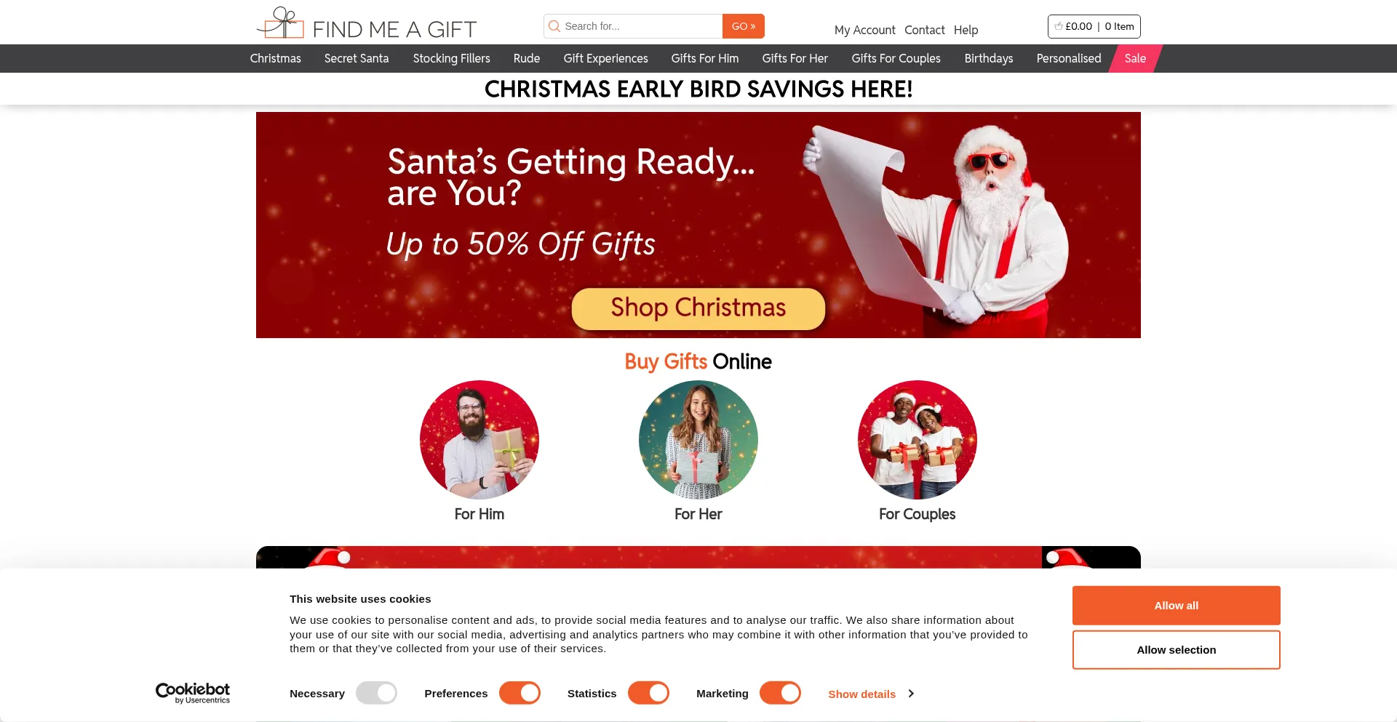Image resolution: width=1397 pixels, height=722 pixels.
Task: Click the magnifier icon in search box
Action: pyautogui.click(x=554, y=26)
